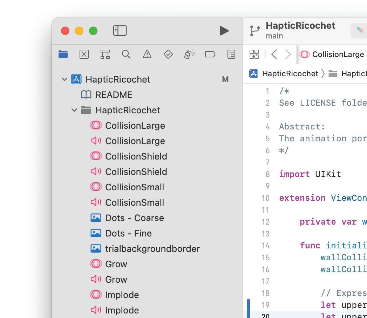367x318 pixels.
Task: Click the Dots - Coarse image icon
Action: point(96,218)
